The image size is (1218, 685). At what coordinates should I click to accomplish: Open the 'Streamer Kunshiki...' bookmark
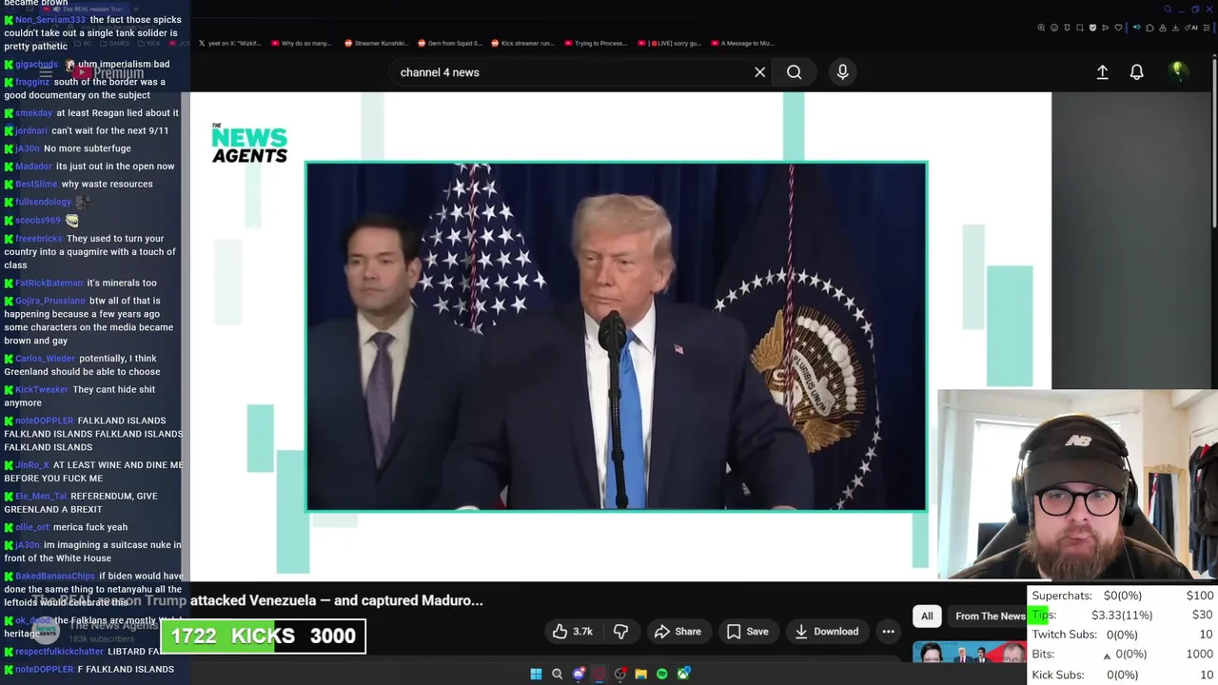[376, 43]
